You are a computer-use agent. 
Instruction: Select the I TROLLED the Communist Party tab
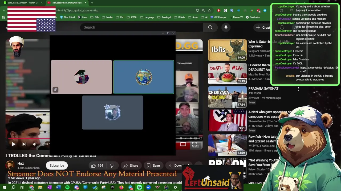(67, 3)
